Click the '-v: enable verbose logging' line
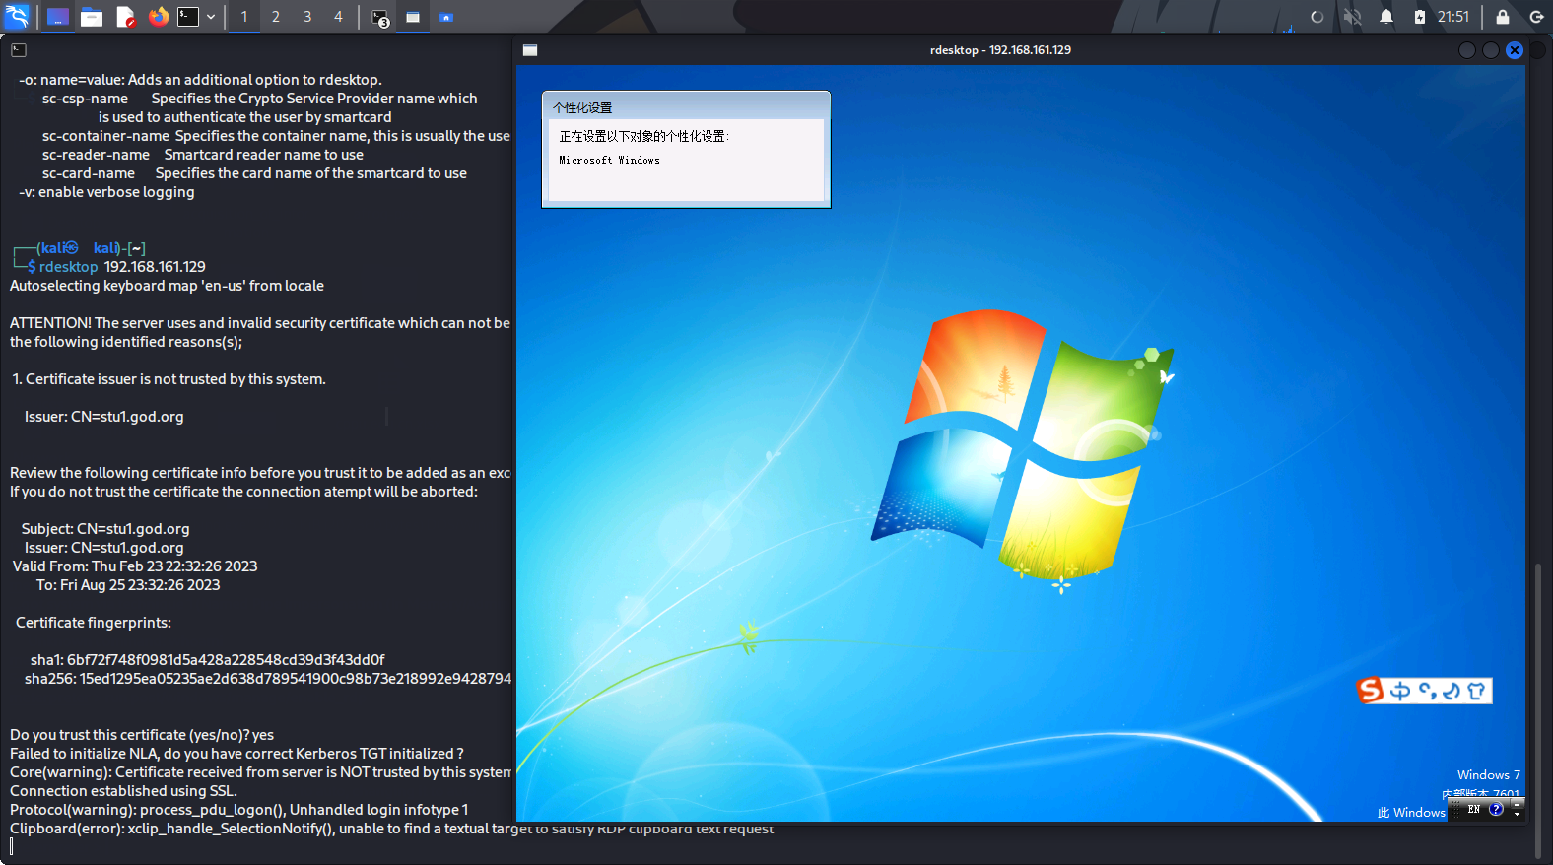Screen dimensions: 1553x865 (106, 192)
